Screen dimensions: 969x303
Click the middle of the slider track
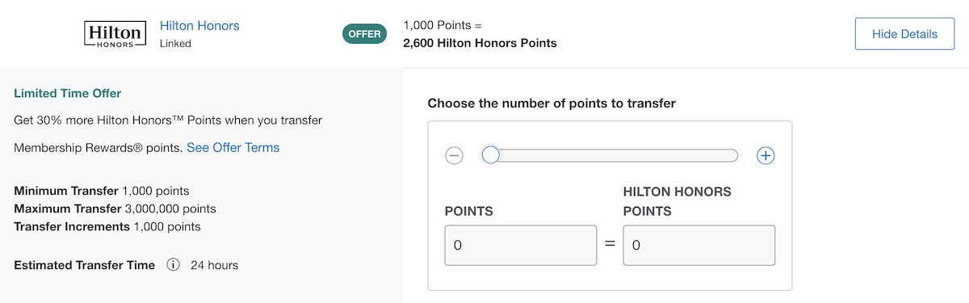point(610,156)
